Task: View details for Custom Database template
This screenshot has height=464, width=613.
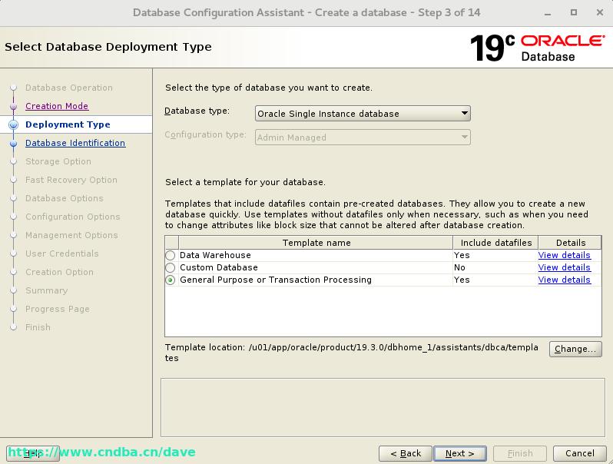Action: click(x=564, y=268)
